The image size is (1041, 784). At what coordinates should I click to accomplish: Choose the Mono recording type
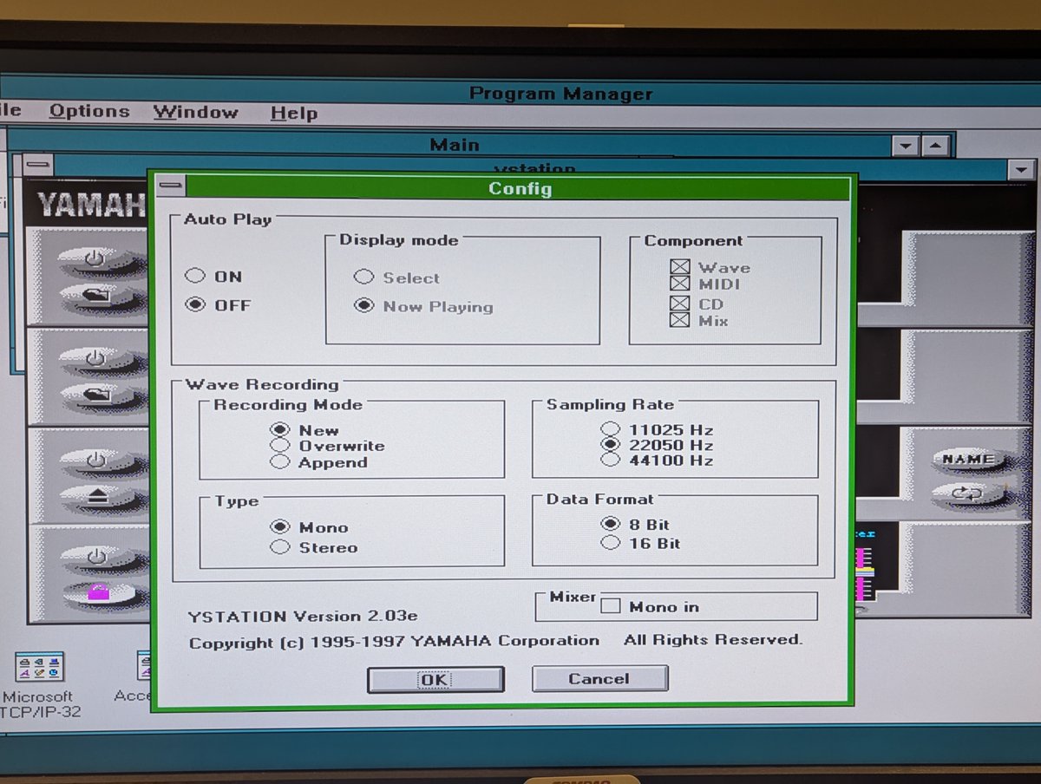click(310, 527)
